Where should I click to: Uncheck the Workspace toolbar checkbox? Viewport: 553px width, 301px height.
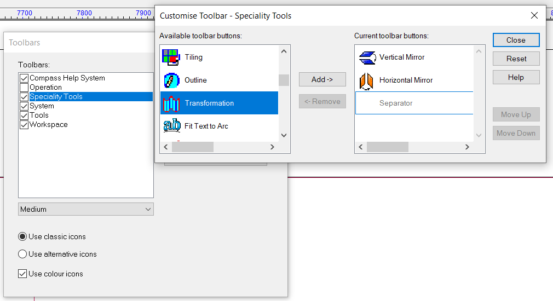24,124
